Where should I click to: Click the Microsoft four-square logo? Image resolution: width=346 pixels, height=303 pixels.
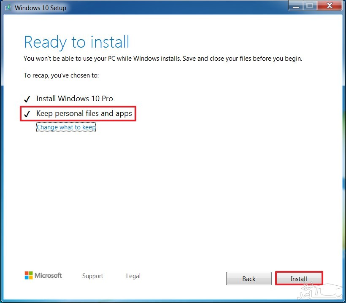pyautogui.click(x=29, y=276)
